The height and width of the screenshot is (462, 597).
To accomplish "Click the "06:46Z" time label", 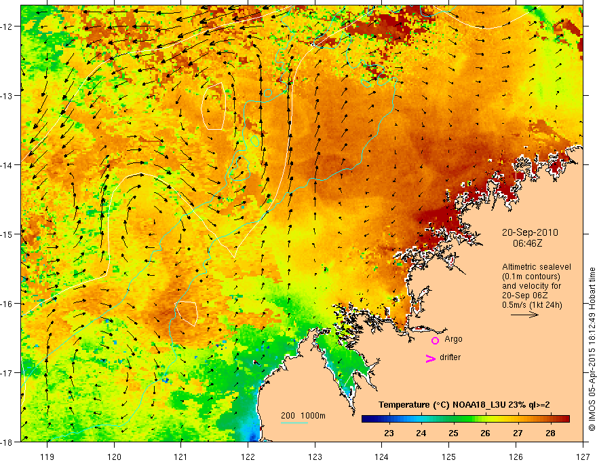I will coord(527,243).
